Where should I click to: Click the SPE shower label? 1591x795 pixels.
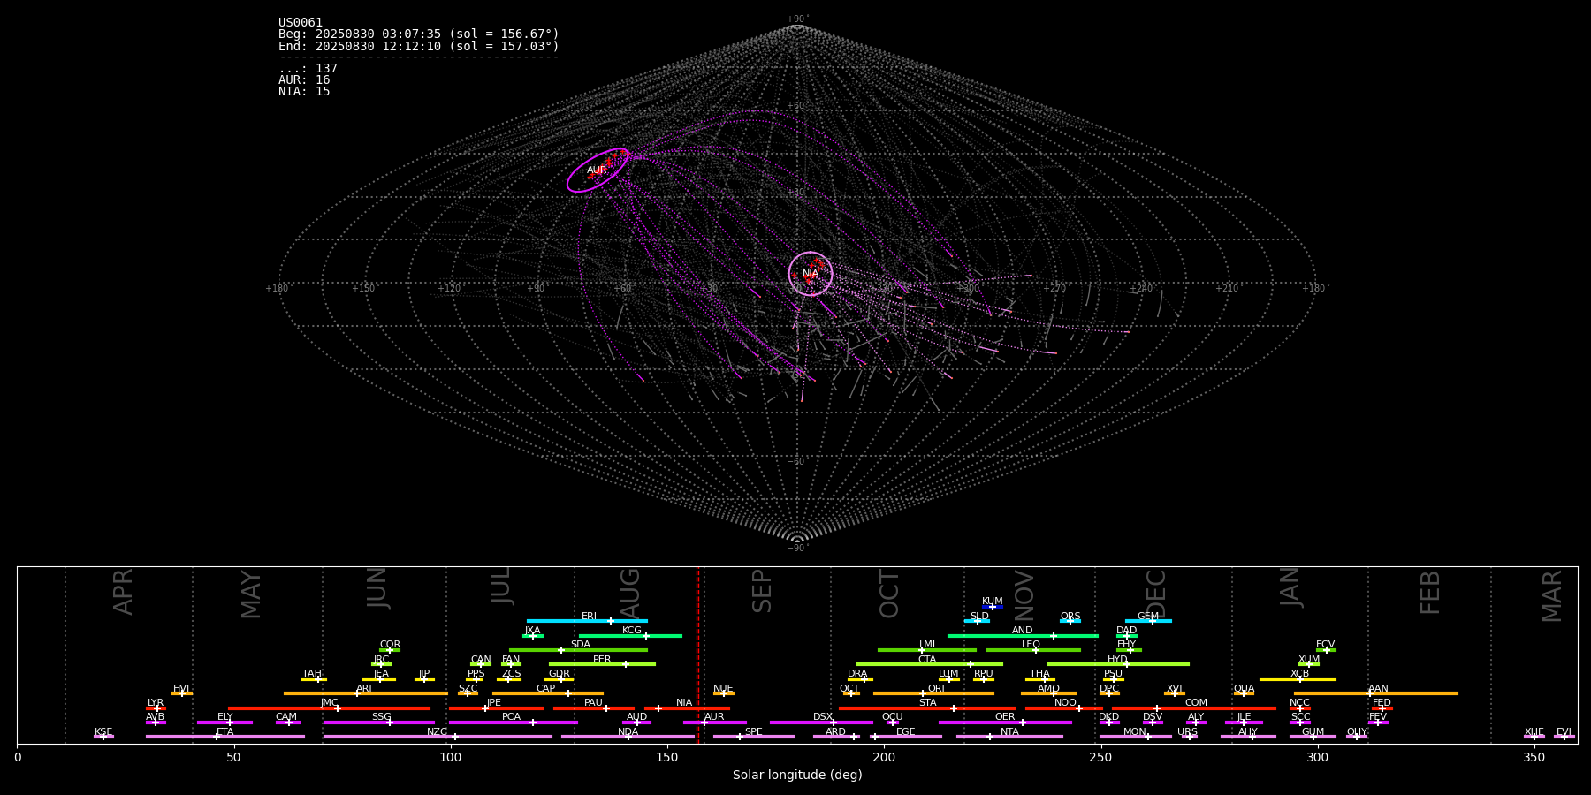[754, 732]
